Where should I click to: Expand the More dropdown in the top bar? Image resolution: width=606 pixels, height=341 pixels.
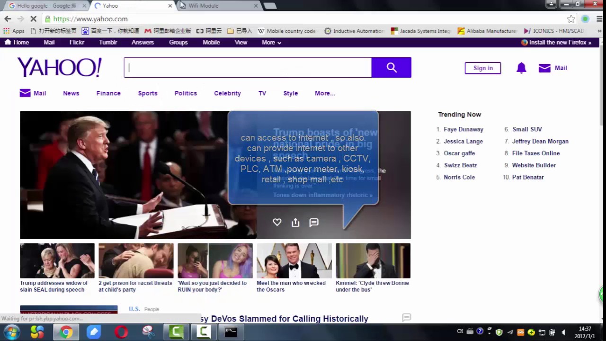pyautogui.click(x=272, y=42)
